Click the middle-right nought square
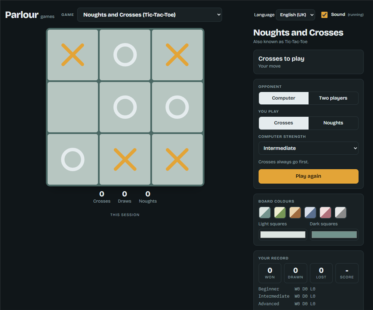This screenshot has width=373, height=310. click(177, 107)
